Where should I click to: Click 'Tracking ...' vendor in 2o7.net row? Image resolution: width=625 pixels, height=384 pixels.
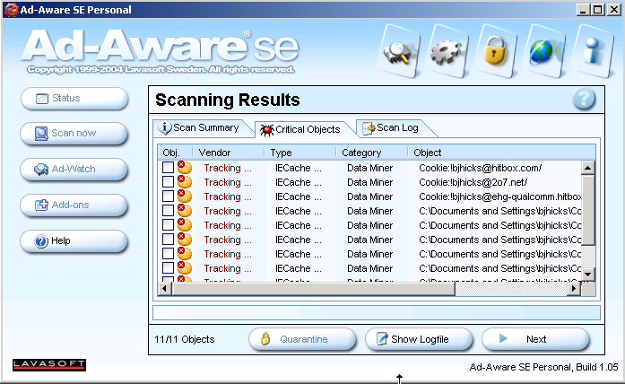pyautogui.click(x=228, y=182)
